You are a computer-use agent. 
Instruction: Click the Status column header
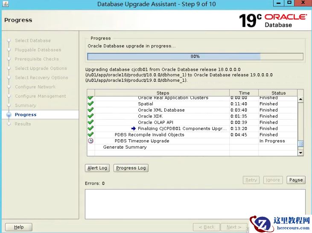point(278,93)
